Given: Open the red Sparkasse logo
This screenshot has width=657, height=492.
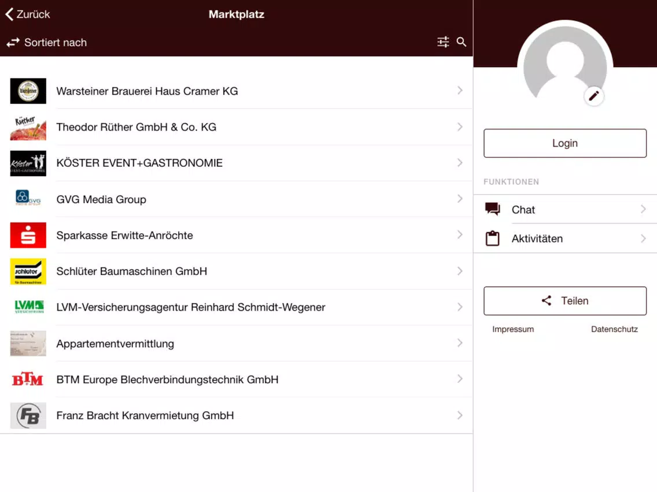Looking at the screenshot, I should click(x=28, y=235).
